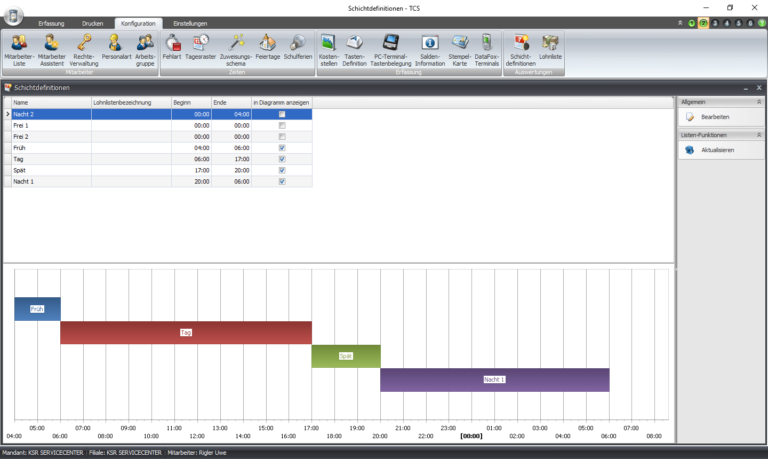This screenshot has height=459, width=768.
Task: Uncheck diagram display for Früh shift
Action: click(282, 148)
